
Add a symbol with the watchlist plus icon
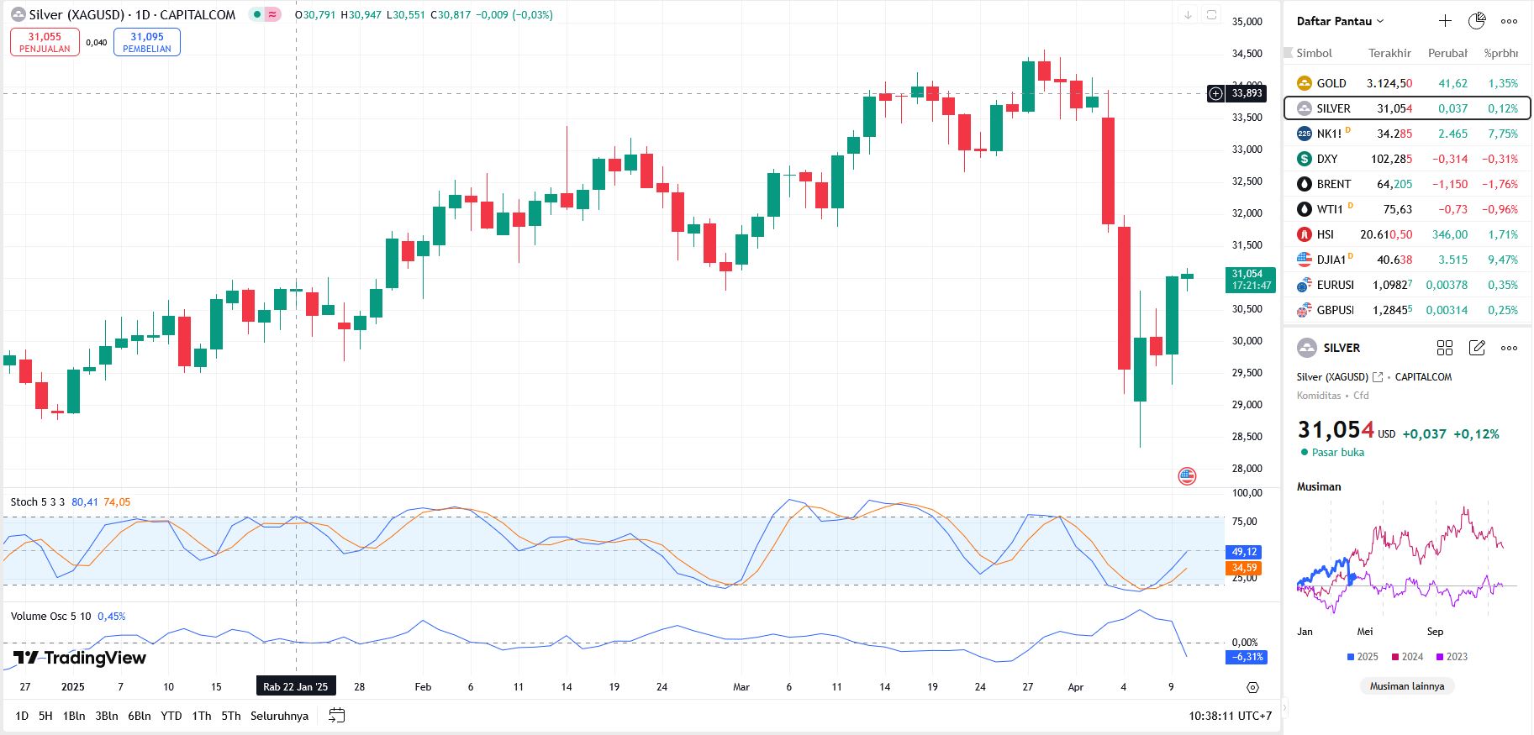coord(1445,21)
